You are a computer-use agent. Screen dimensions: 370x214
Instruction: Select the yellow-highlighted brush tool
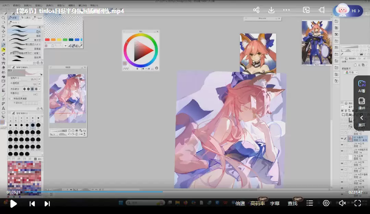point(3,49)
